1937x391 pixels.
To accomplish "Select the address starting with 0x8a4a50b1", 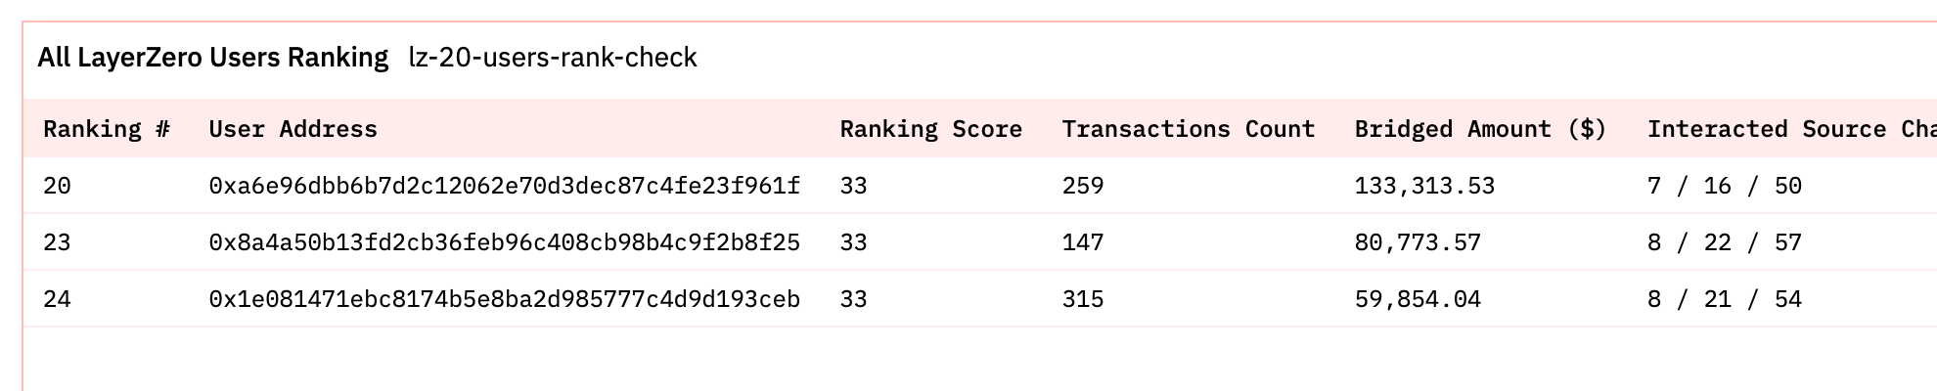I will [504, 242].
